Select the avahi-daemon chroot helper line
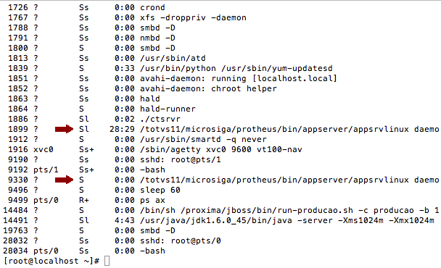Image resolution: width=441 pixels, height=268 pixels. tap(142, 88)
